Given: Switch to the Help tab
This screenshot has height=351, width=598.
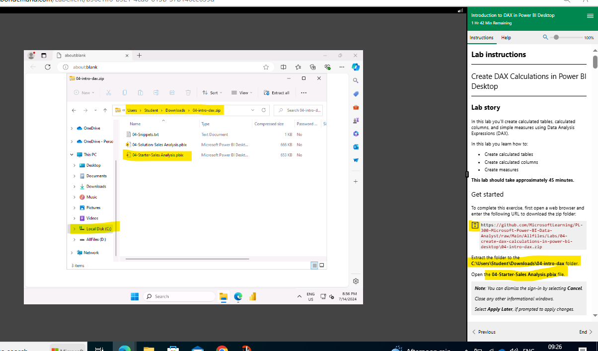Looking at the screenshot, I should [x=506, y=38].
